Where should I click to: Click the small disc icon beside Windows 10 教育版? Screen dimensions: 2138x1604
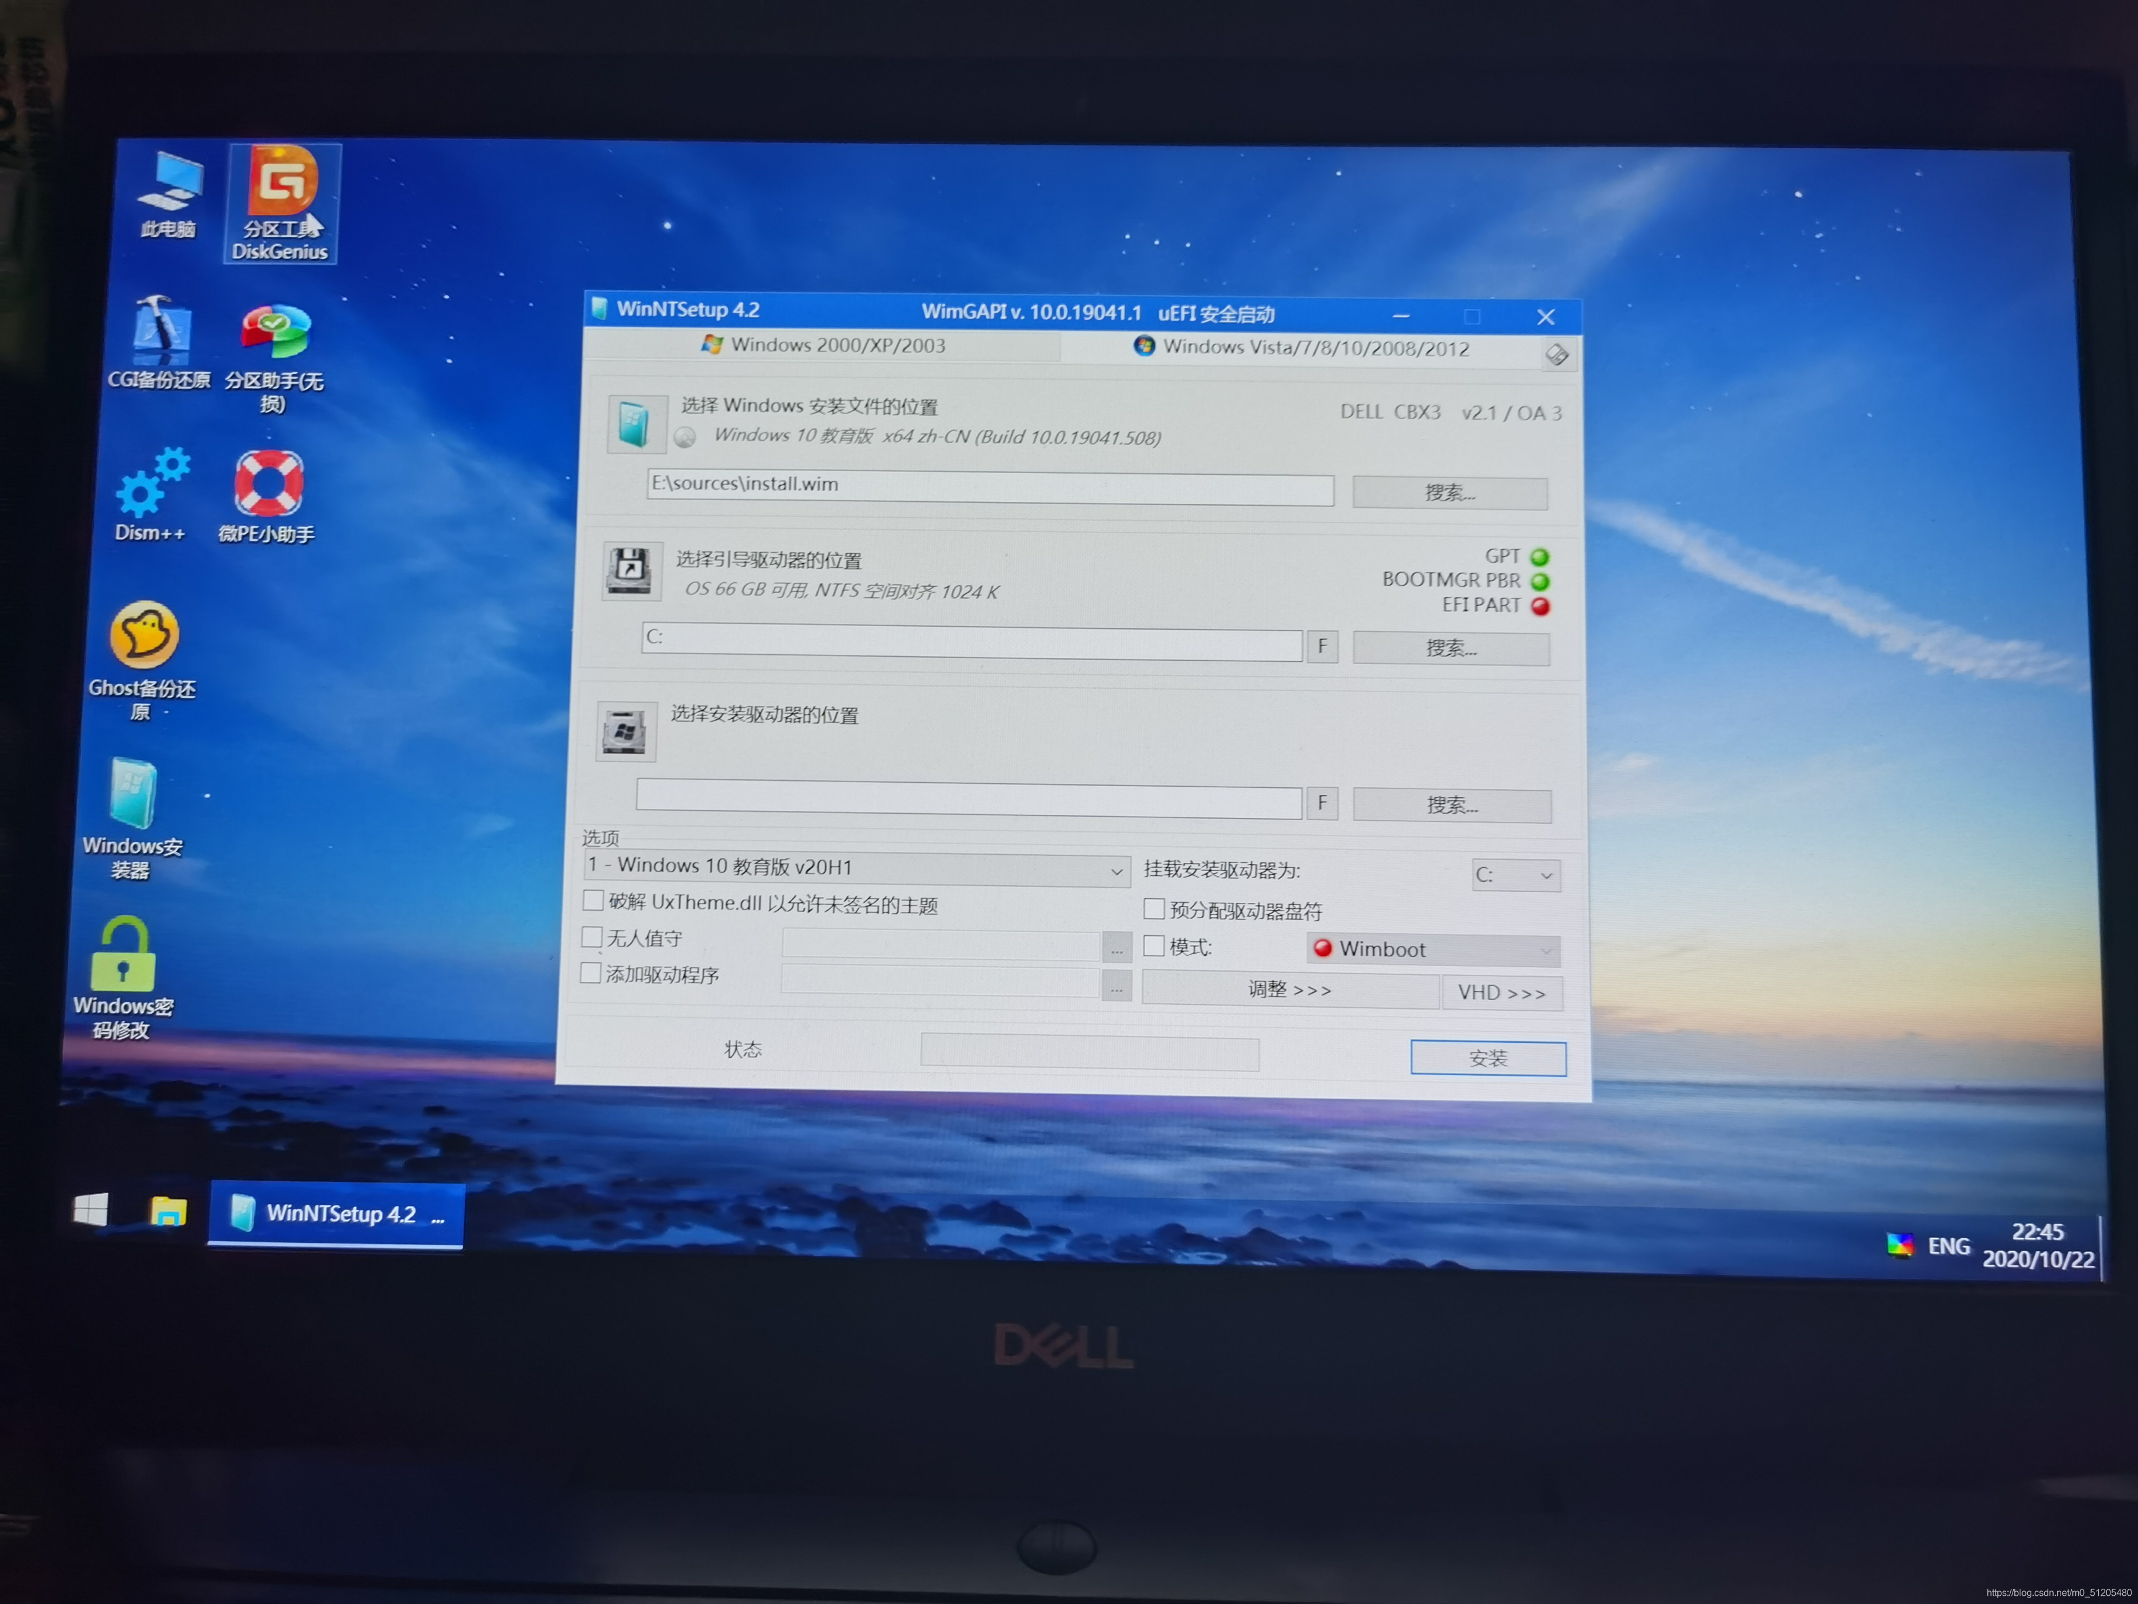685,437
